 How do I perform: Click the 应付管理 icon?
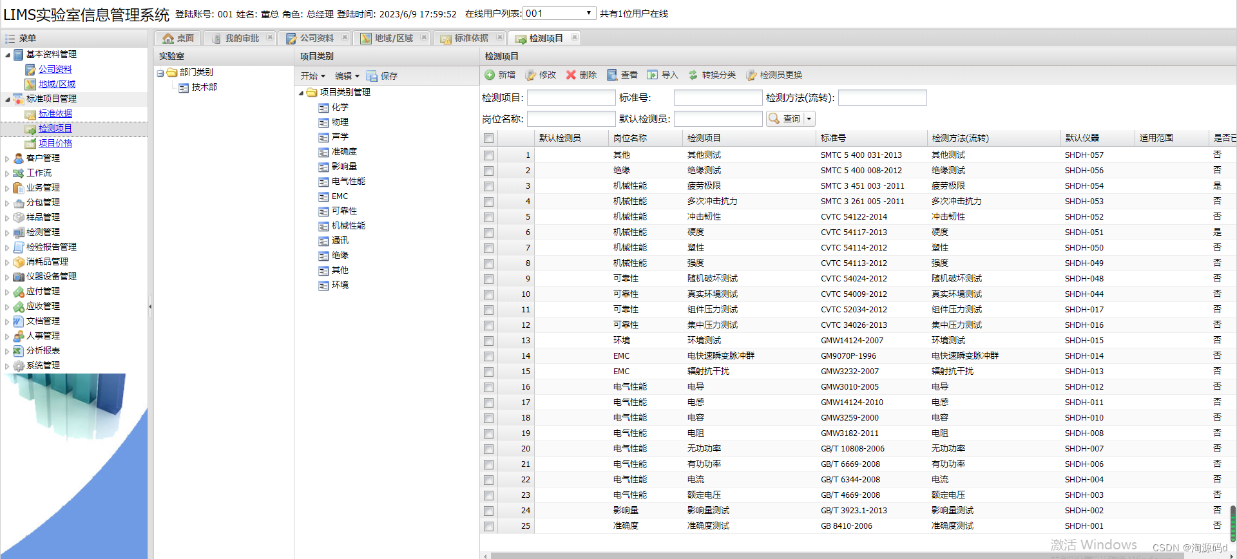tap(19, 292)
